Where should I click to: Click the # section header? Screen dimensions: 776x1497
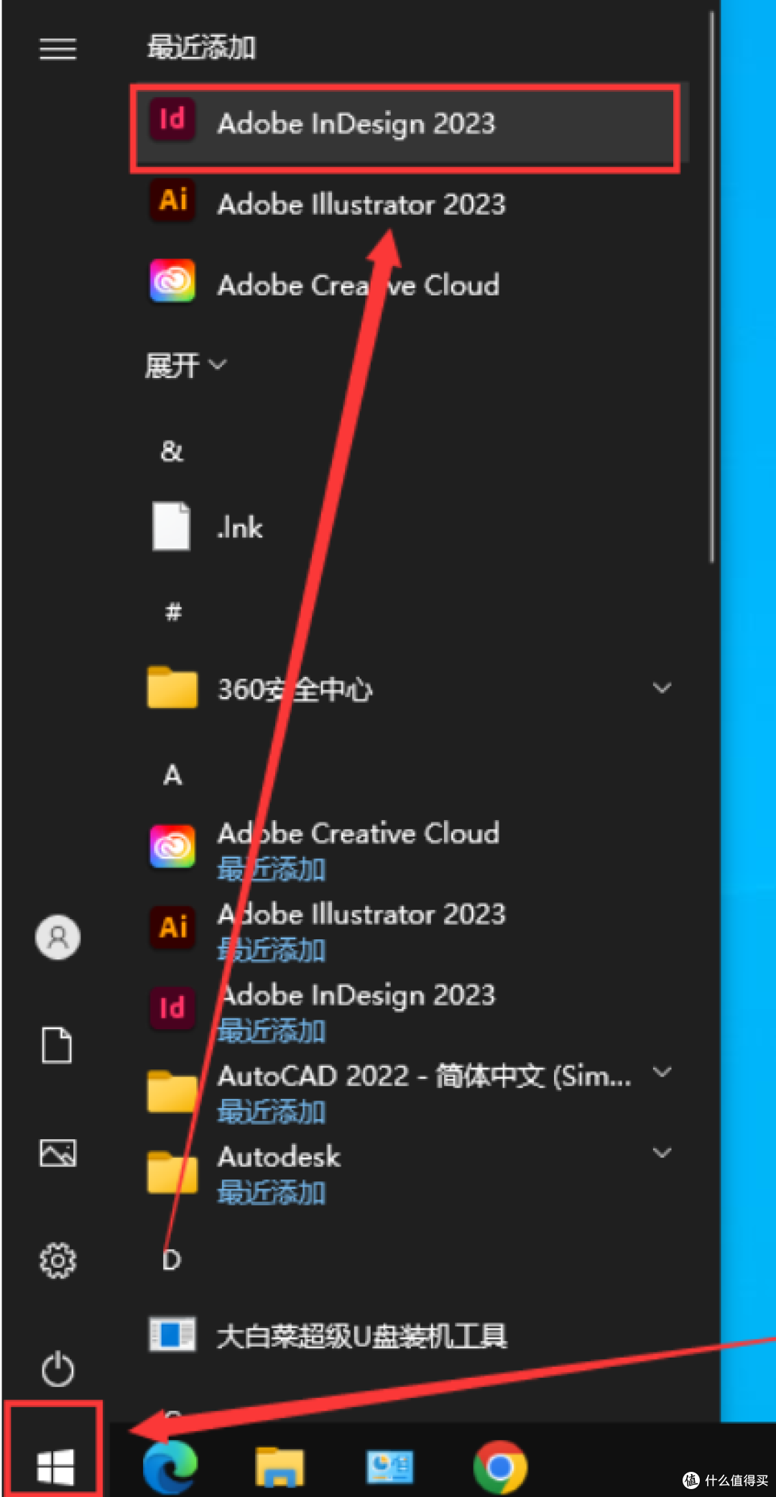tap(172, 612)
